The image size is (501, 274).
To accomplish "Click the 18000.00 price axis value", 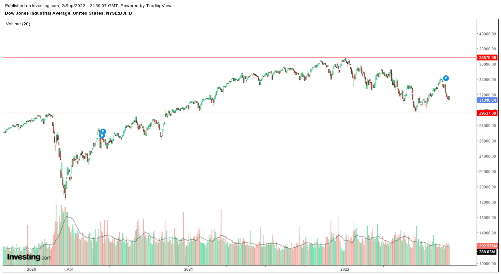I will click(x=487, y=203).
